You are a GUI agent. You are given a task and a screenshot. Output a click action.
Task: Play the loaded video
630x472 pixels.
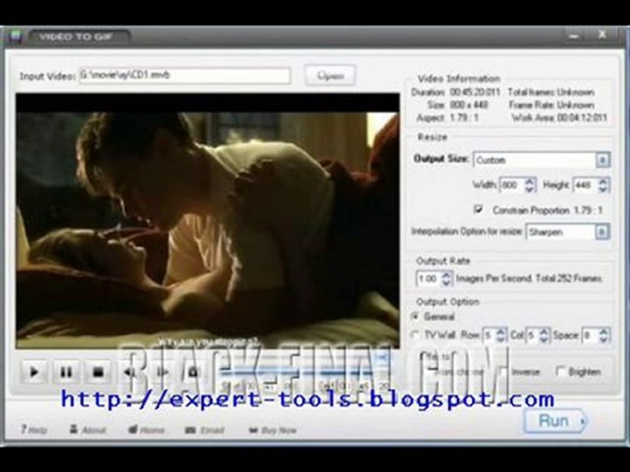coord(33,372)
